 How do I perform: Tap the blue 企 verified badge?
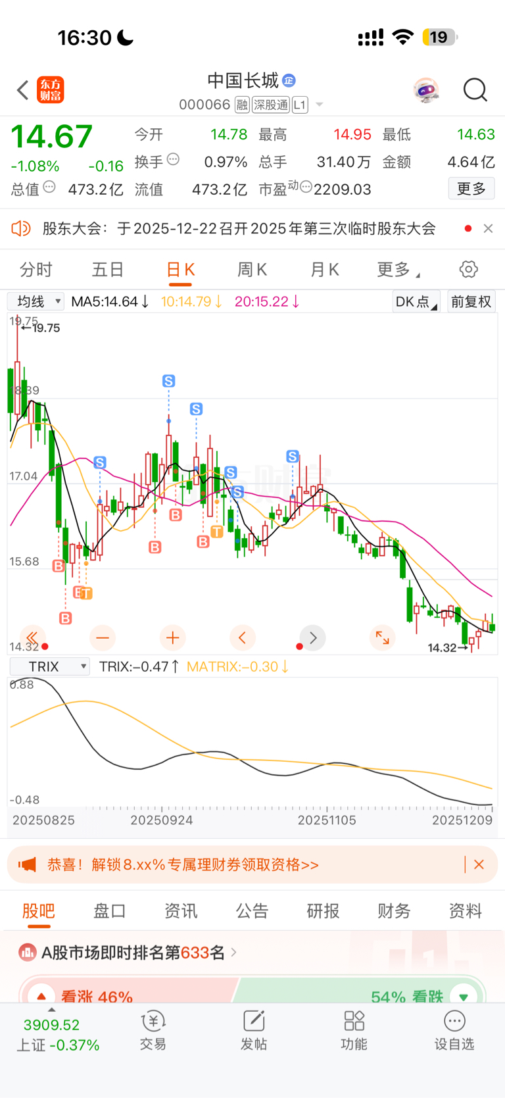click(x=289, y=80)
